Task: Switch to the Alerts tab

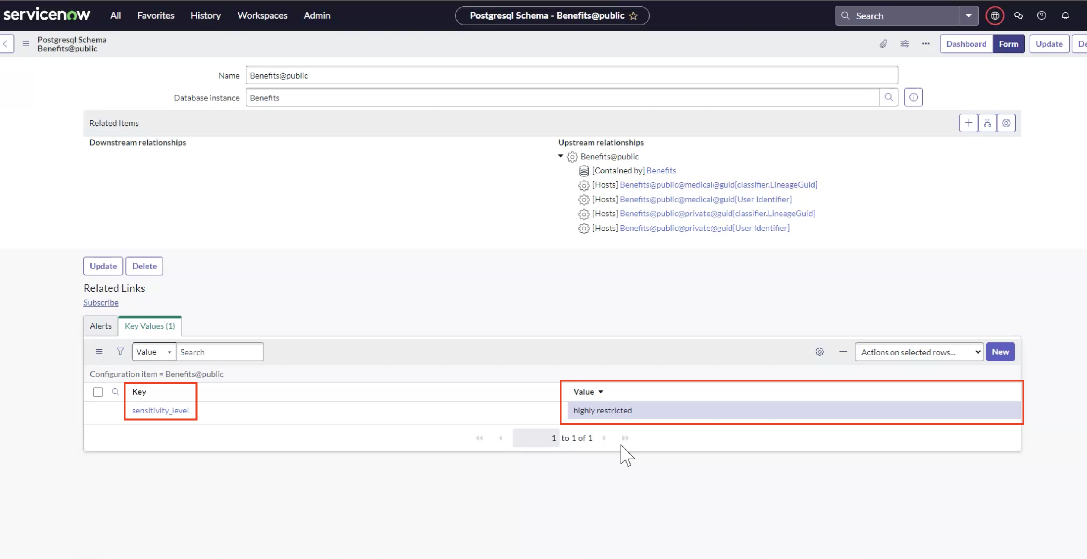Action: coord(100,326)
